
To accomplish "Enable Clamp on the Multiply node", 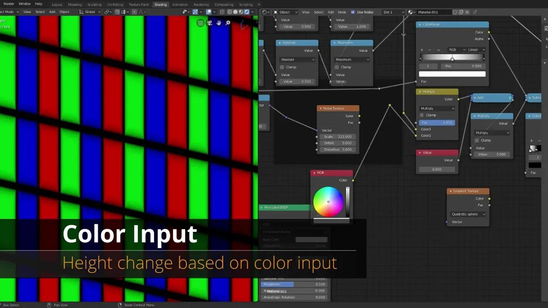I will (422, 115).
